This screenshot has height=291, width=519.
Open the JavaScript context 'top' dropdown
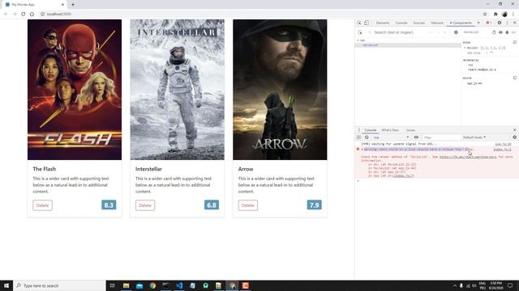(x=391, y=137)
